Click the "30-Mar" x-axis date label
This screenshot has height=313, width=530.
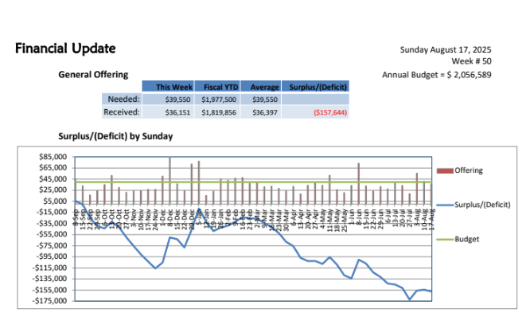pyautogui.click(x=286, y=220)
